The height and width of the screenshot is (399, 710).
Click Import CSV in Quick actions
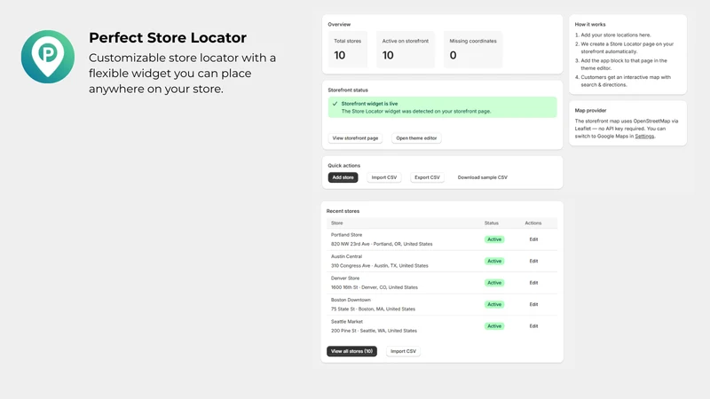(384, 177)
